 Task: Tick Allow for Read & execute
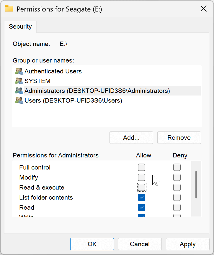pyautogui.click(x=142, y=187)
